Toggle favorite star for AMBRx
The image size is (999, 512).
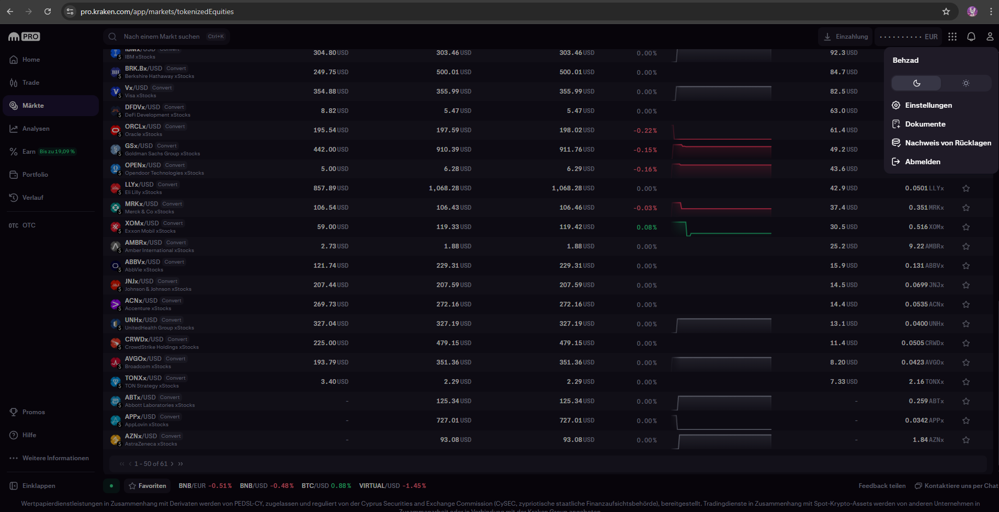tap(966, 246)
